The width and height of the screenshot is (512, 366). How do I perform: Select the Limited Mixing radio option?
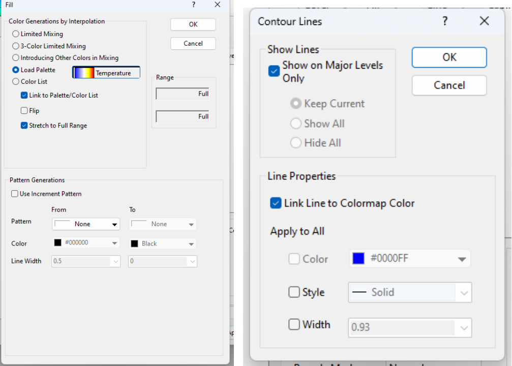pos(16,34)
